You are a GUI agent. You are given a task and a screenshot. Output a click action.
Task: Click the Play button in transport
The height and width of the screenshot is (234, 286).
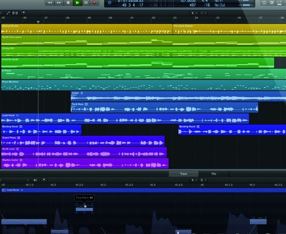coord(77,3)
